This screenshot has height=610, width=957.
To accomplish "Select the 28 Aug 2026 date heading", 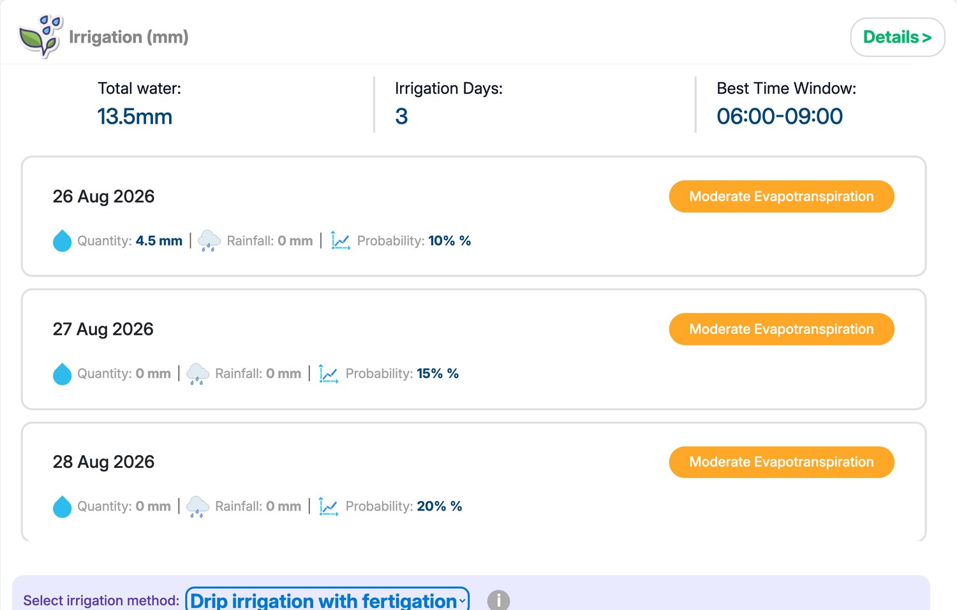I will coord(103,462).
